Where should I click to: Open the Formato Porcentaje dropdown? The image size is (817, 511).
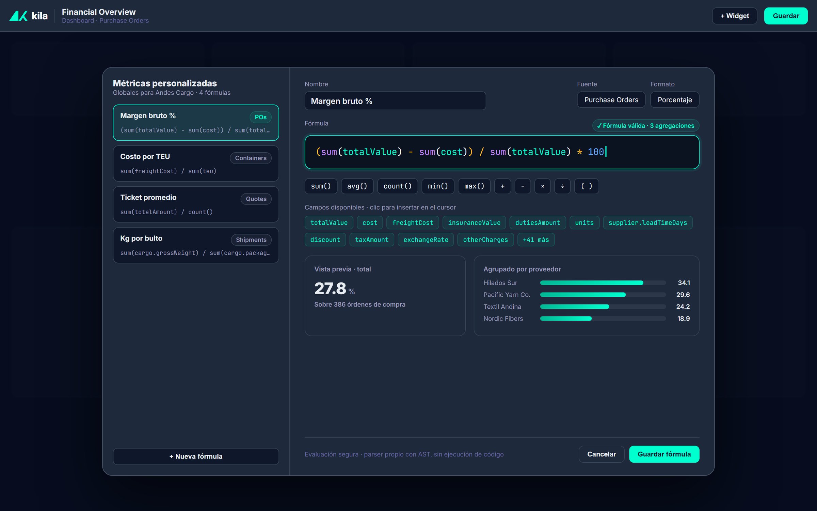coord(675,100)
